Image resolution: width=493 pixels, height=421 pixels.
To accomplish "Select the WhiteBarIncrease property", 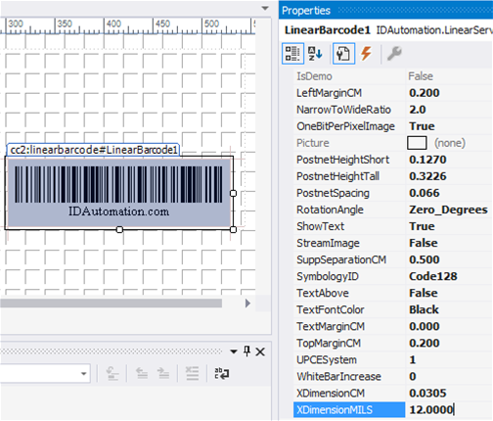I will (338, 377).
